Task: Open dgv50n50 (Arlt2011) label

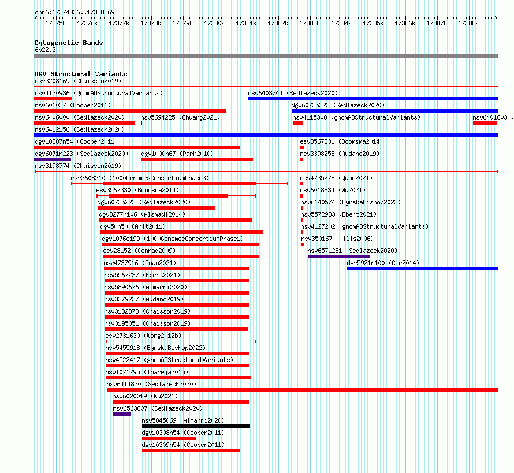Action: [x=133, y=226]
